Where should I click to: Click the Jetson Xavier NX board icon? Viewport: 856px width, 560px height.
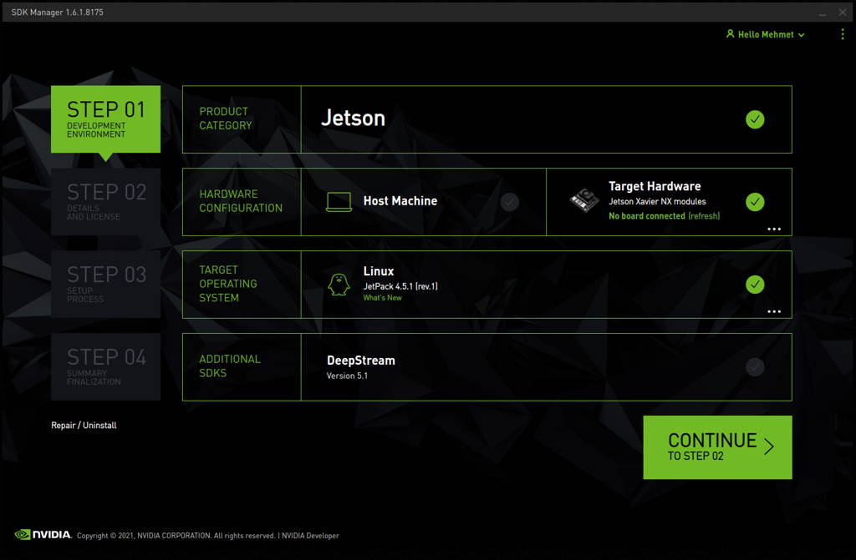tap(584, 200)
